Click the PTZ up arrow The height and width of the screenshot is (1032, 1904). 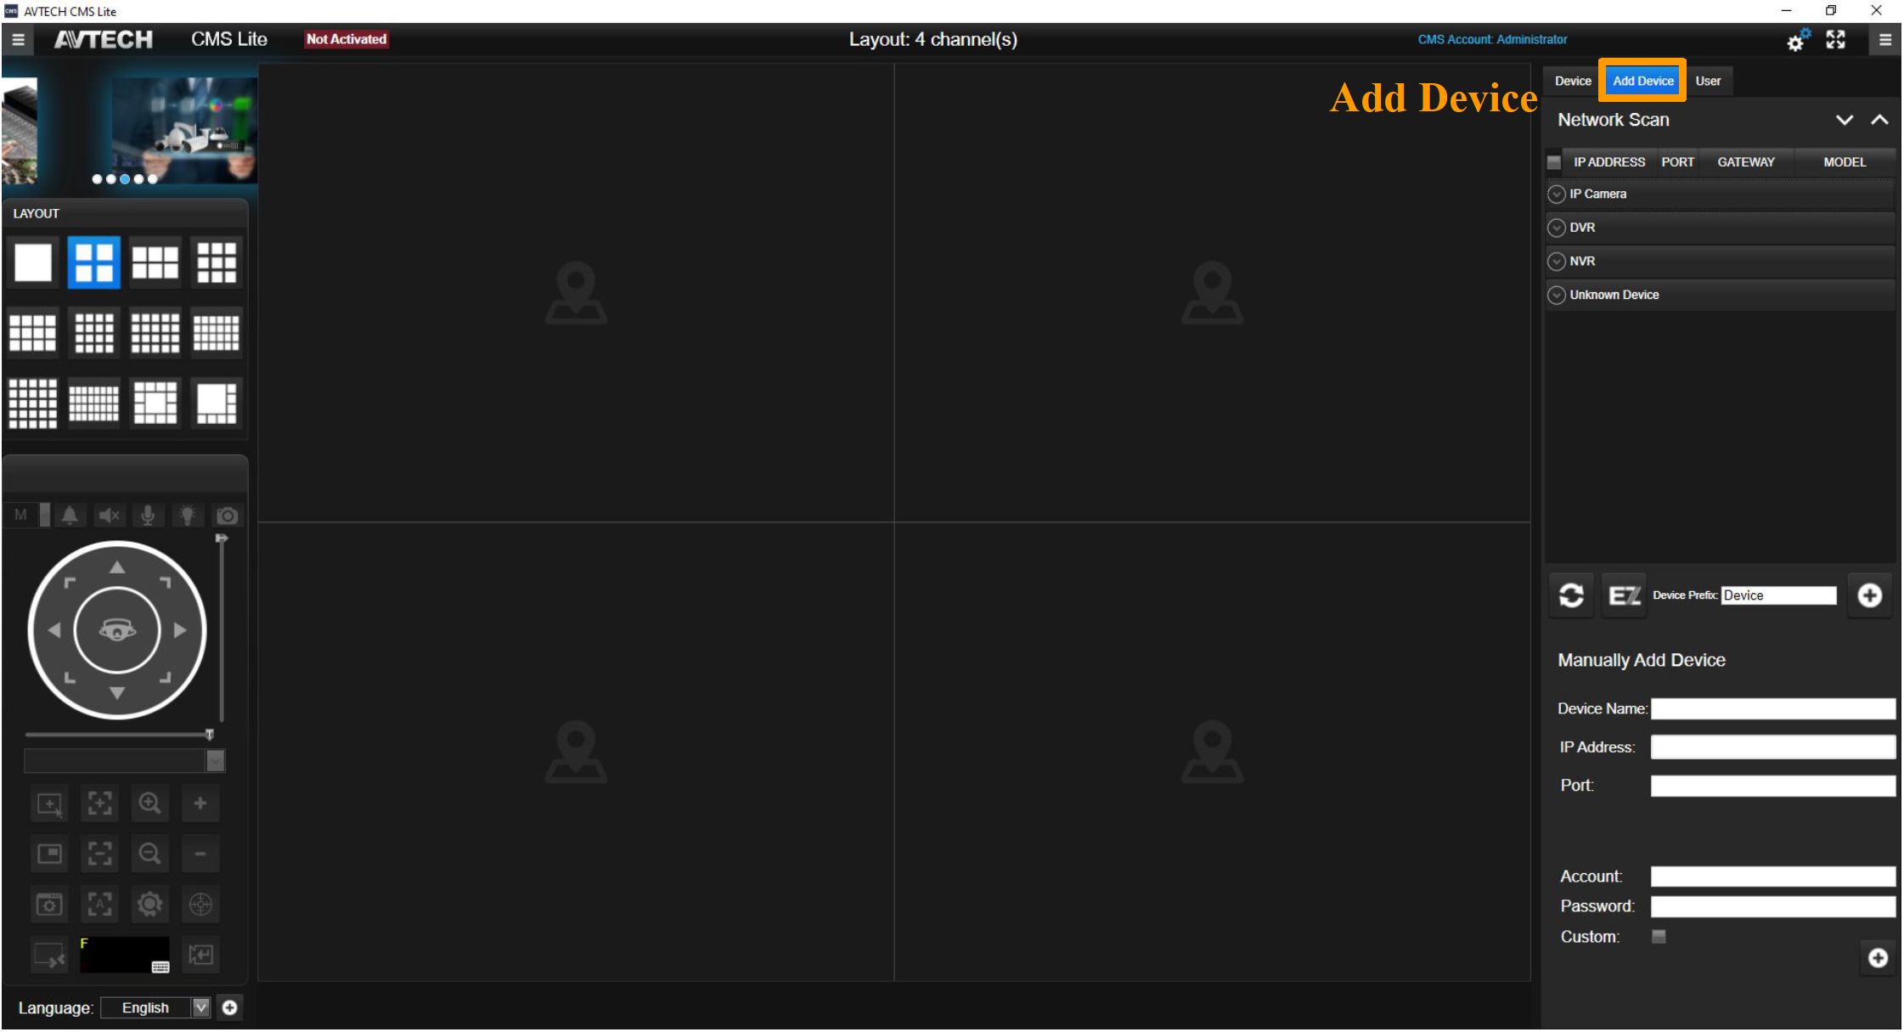[117, 567]
